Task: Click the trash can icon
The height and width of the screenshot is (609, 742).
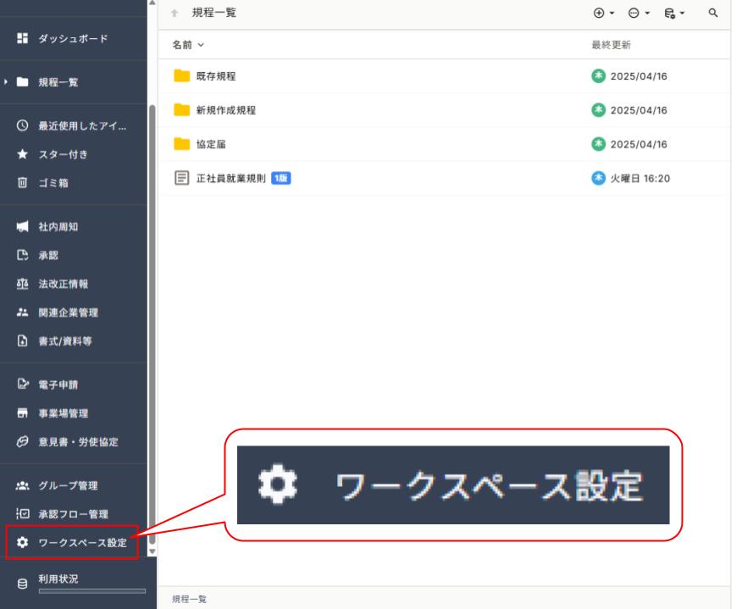Action: (x=22, y=183)
